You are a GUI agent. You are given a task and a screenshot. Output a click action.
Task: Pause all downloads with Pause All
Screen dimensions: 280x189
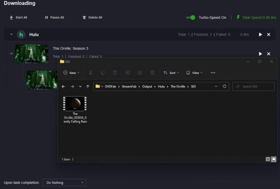54,18
